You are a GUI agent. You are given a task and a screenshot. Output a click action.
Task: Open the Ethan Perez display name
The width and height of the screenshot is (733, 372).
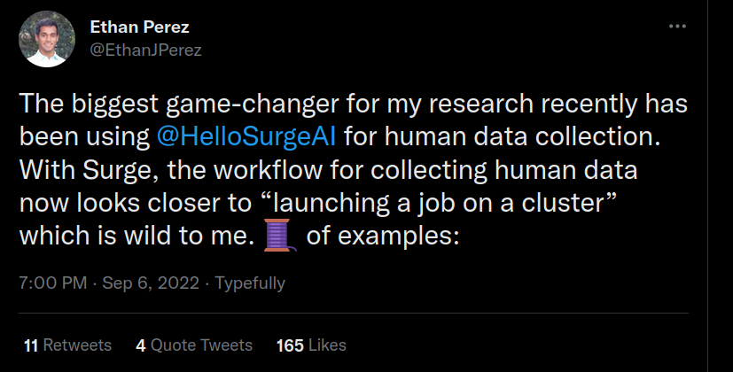(x=137, y=27)
